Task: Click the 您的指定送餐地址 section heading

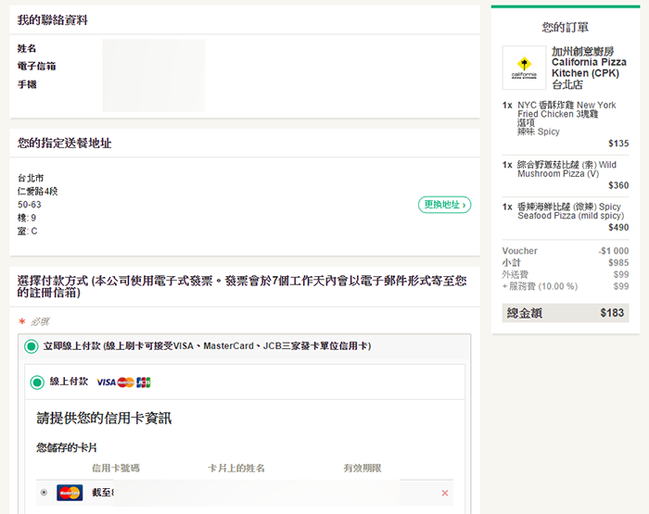Action: coord(64,143)
